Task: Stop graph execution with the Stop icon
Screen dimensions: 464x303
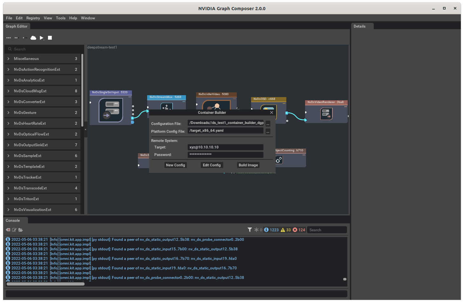Action: (x=50, y=38)
